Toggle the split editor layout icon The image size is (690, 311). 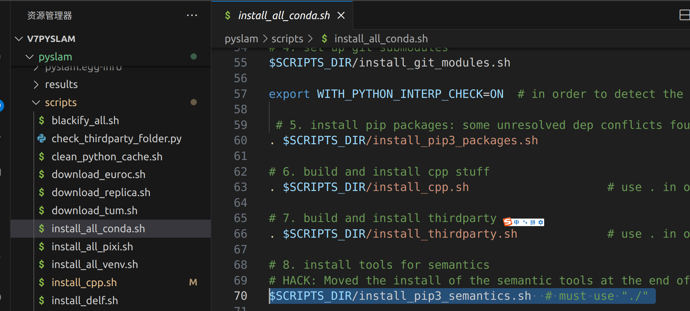click(685, 15)
